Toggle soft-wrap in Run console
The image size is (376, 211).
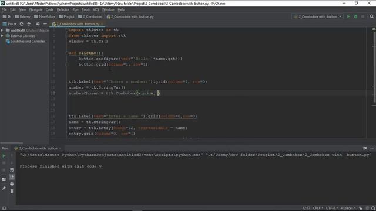(x=12, y=170)
